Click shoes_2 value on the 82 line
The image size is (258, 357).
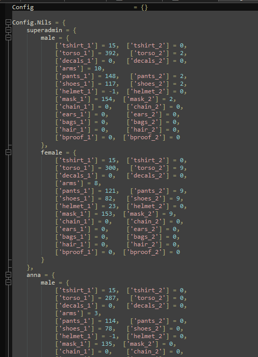(x=178, y=198)
